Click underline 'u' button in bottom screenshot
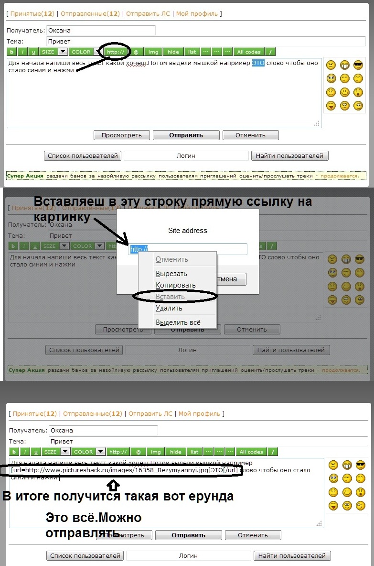The image size is (374, 566). click(x=36, y=452)
